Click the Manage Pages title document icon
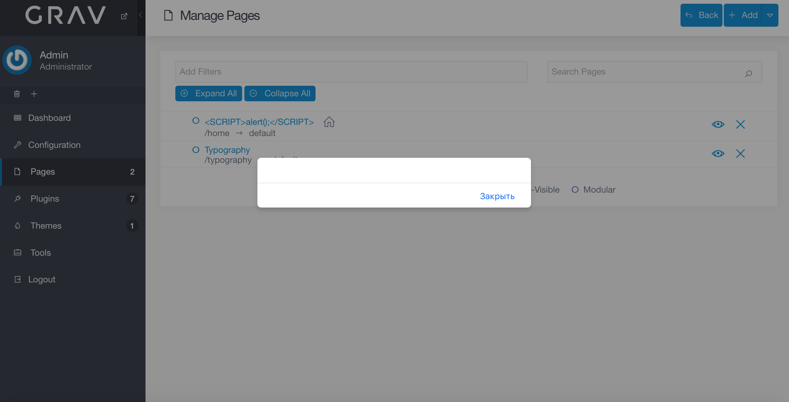Screen dimensions: 789x402 168,15
